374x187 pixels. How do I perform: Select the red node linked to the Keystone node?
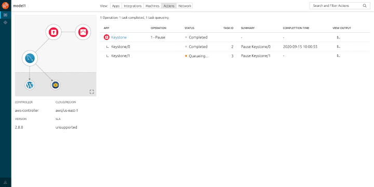point(83,32)
